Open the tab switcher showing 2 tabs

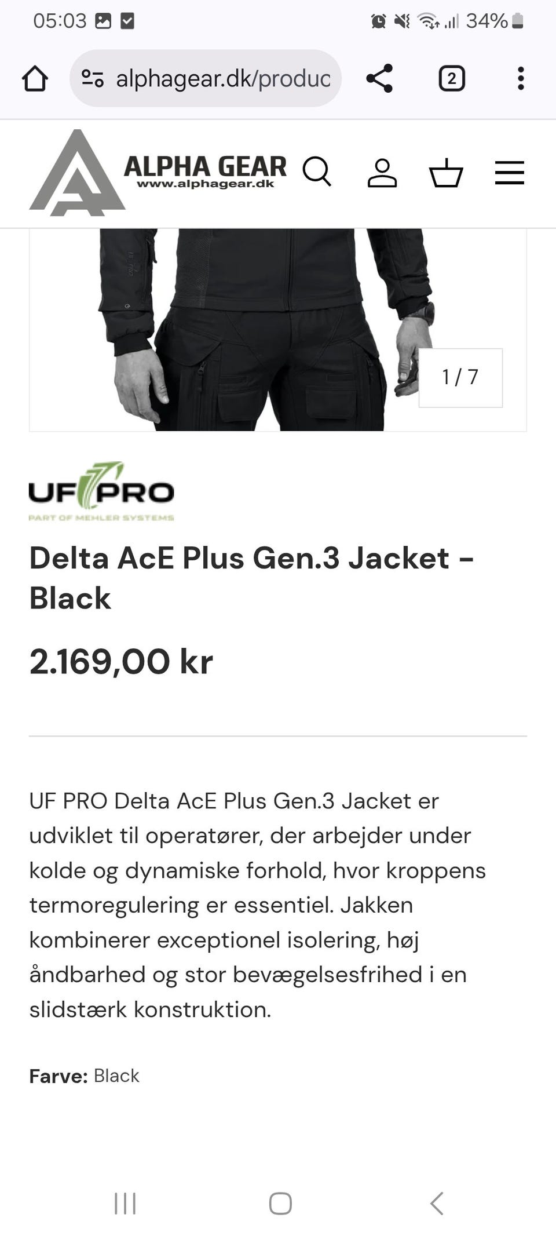tap(452, 78)
